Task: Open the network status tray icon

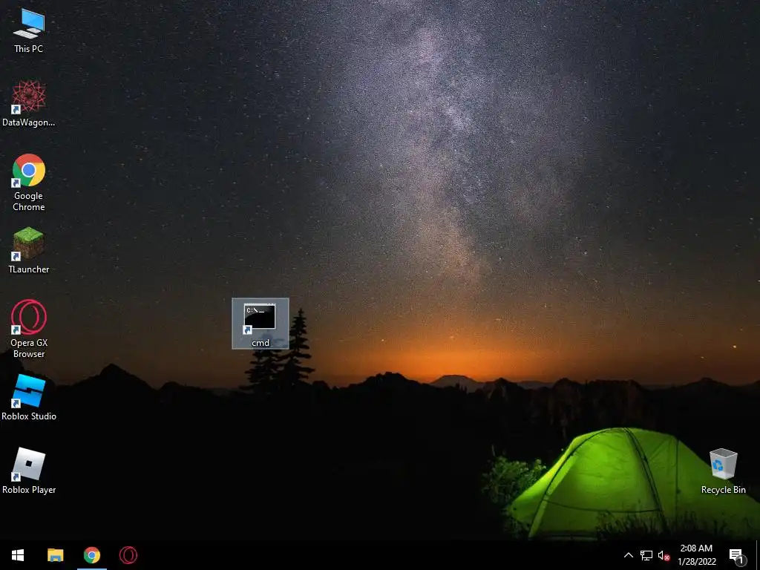Action: click(646, 555)
